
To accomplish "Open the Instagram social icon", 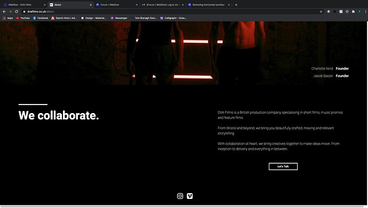I will tap(180, 196).
